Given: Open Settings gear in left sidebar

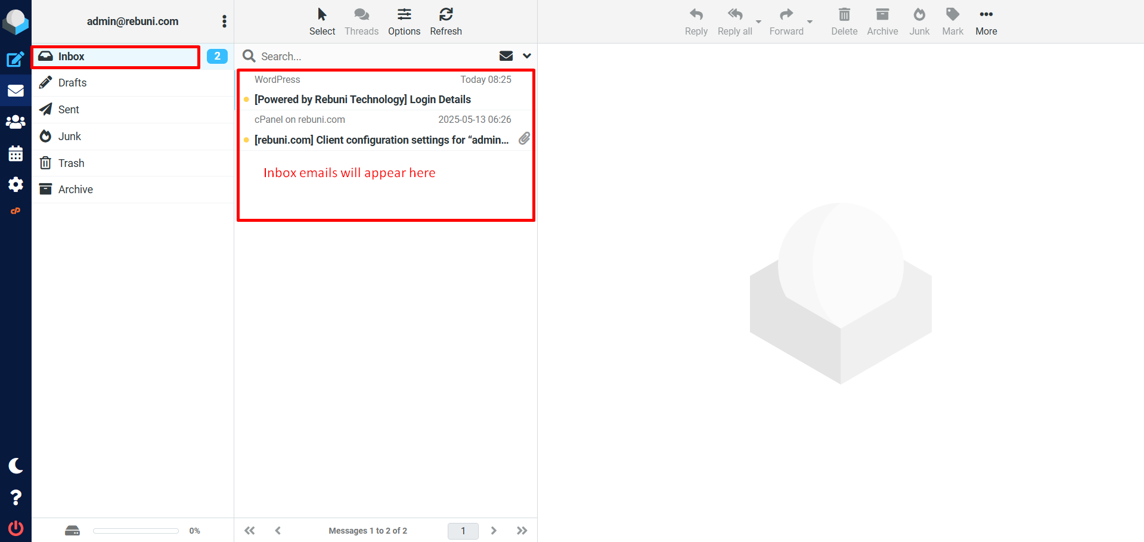Looking at the screenshot, I should (x=15, y=185).
